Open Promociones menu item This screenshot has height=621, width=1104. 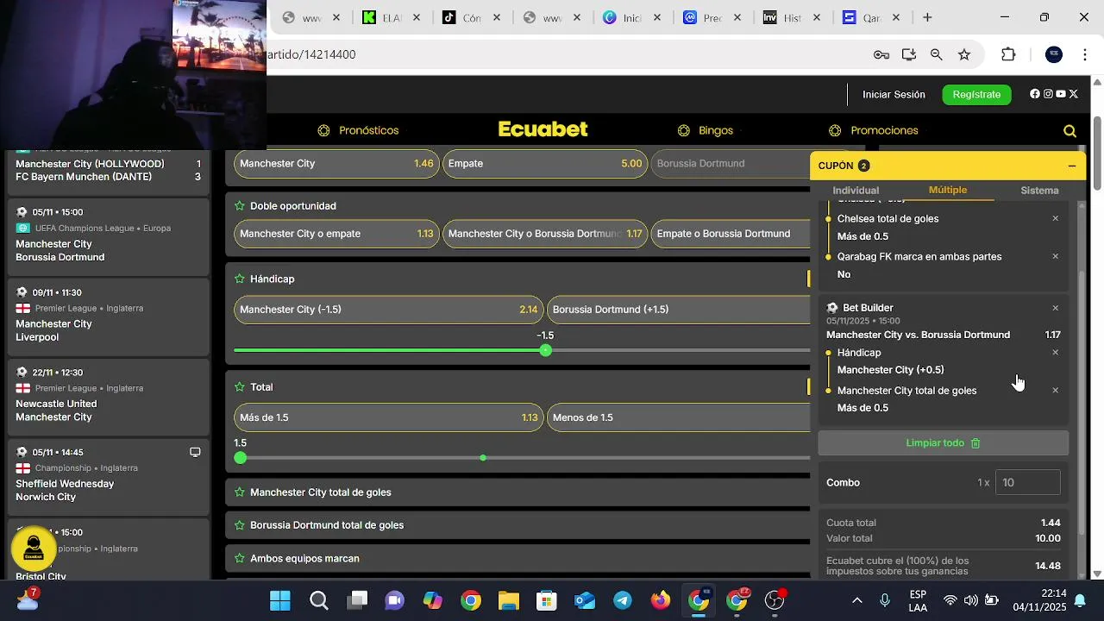pyautogui.click(x=874, y=131)
